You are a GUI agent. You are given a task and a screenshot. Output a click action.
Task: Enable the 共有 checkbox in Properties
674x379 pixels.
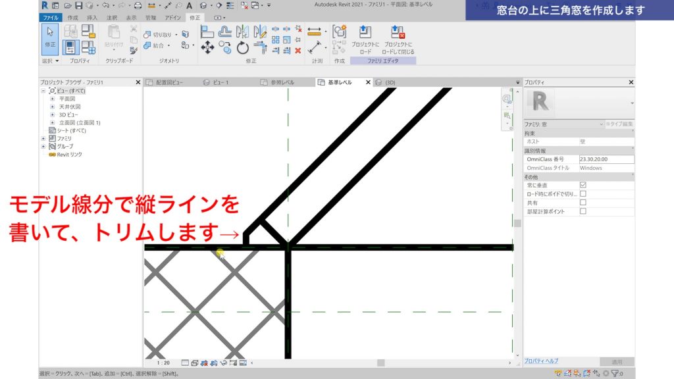point(583,203)
